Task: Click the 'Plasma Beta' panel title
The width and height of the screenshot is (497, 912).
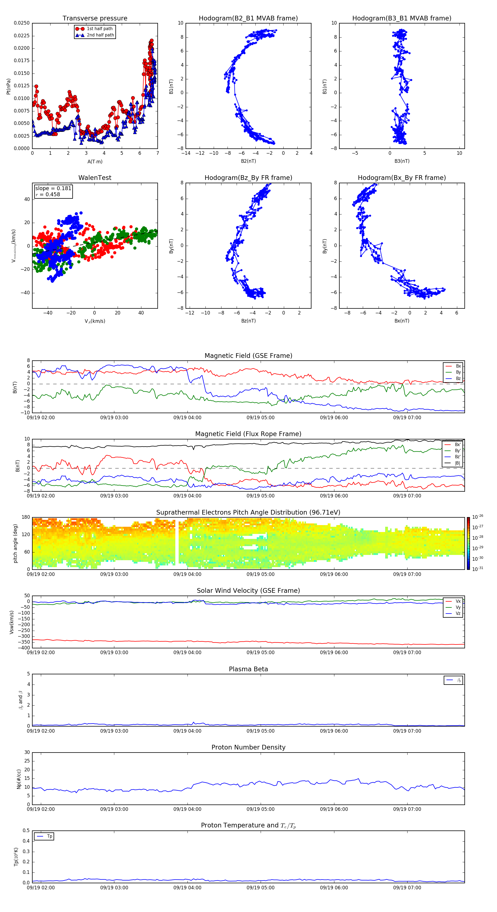Action: point(248,669)
